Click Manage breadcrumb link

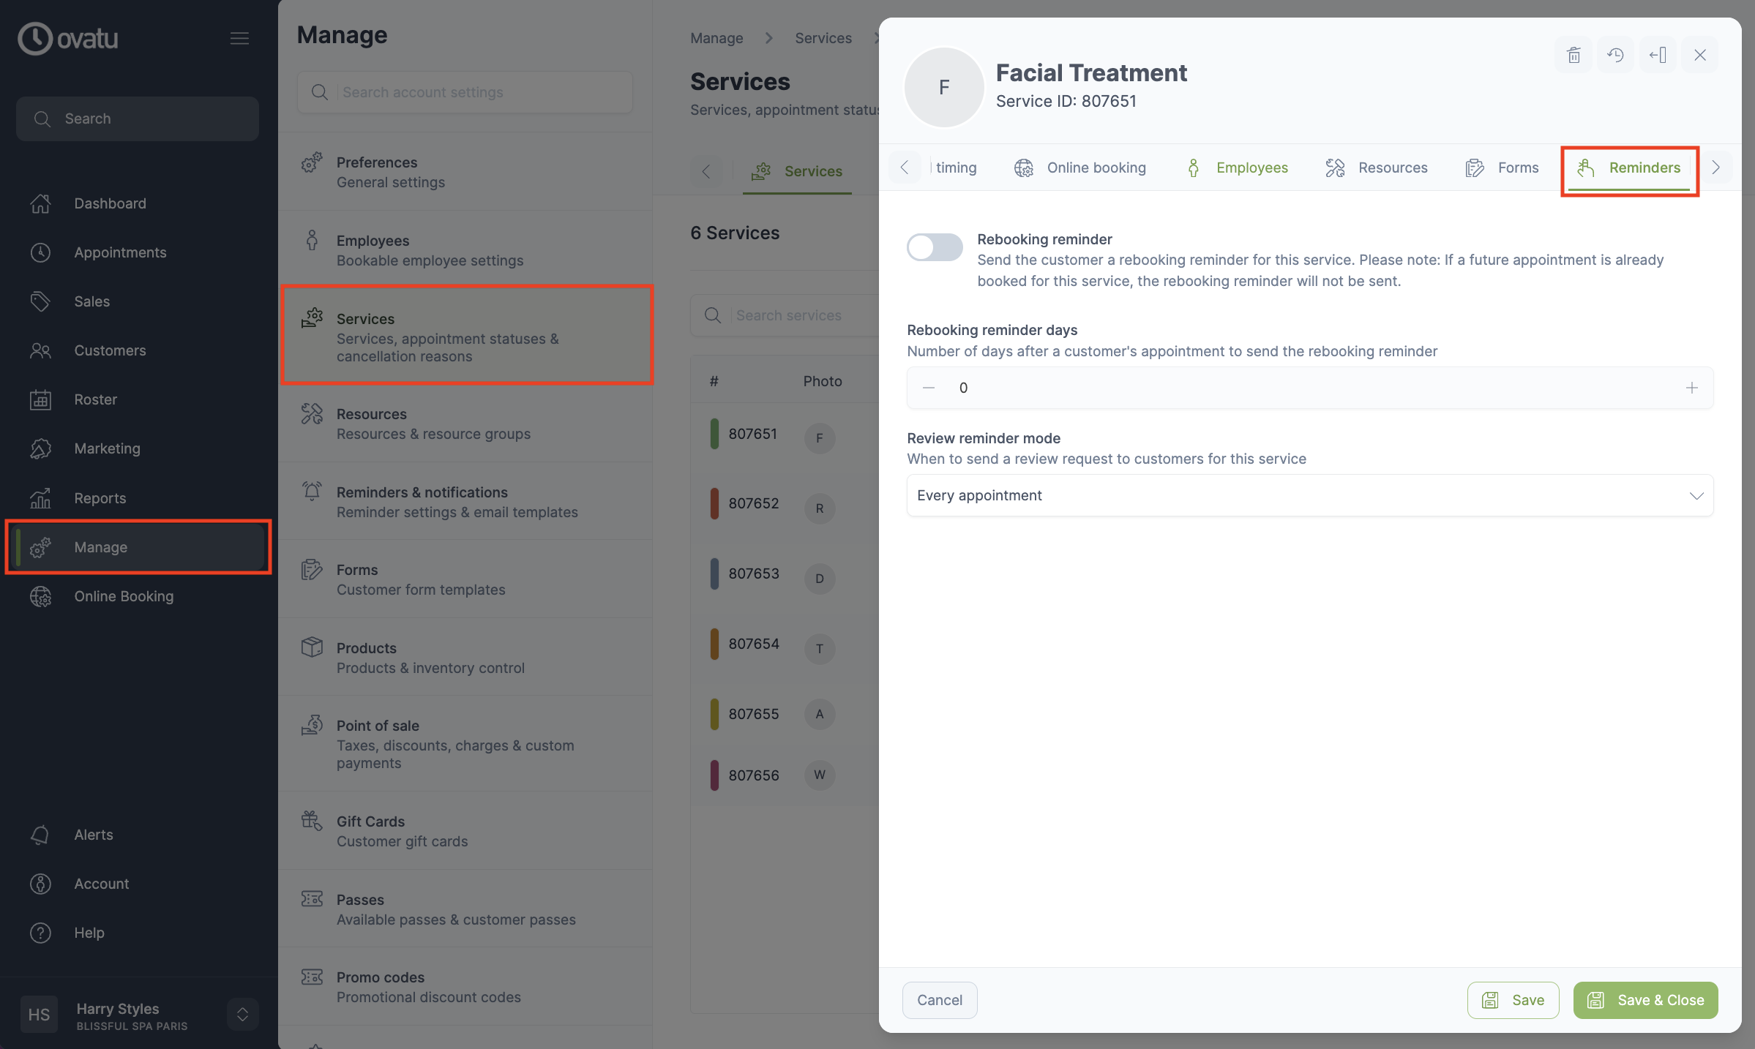(716, 38)
